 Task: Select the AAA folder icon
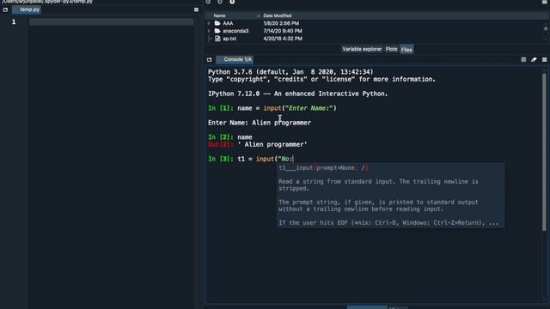coord(217,23)
